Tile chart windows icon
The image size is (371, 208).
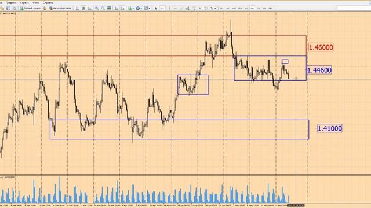point(109,8)
